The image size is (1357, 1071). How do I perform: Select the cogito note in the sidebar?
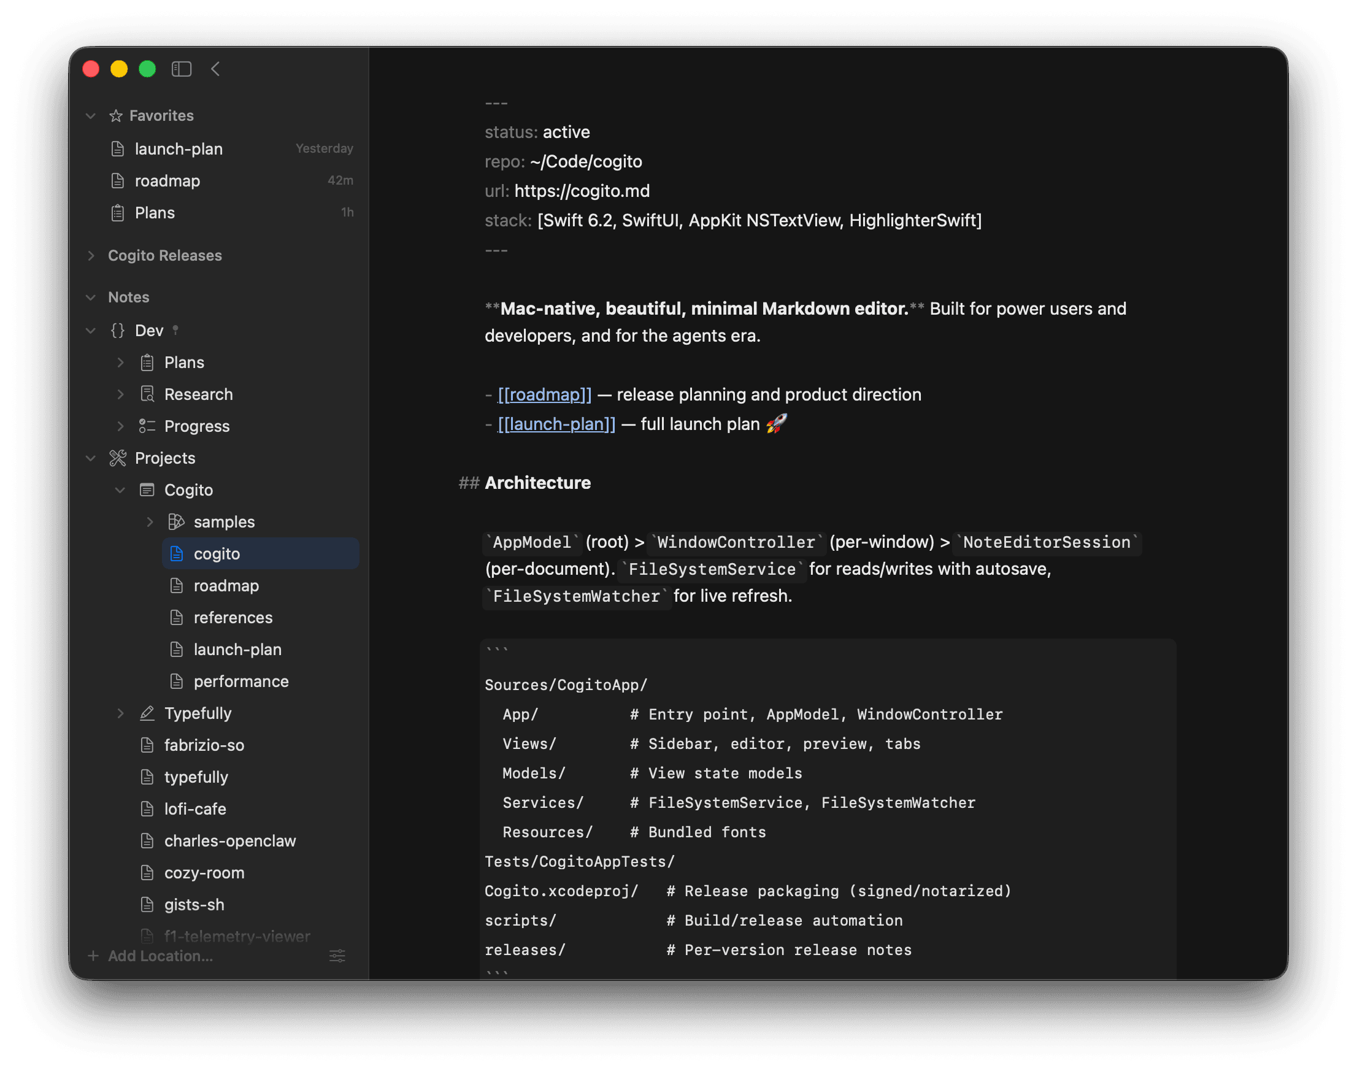click(x=261, y=554)
